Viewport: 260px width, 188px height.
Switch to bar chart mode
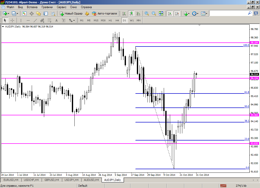click(x=124, y=13)
